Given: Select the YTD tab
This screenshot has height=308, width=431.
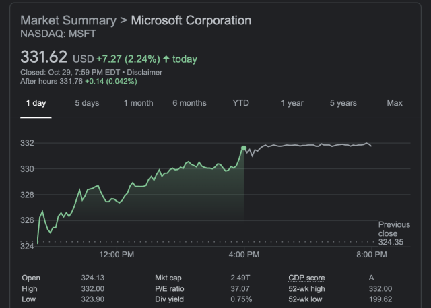Looking at the screenshot, I should pyautogui.click(x=240, y=103).
